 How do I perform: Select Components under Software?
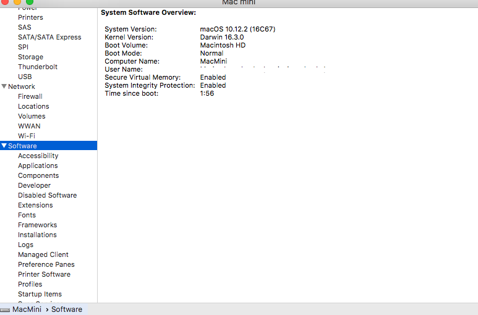(x=38, y=175)
